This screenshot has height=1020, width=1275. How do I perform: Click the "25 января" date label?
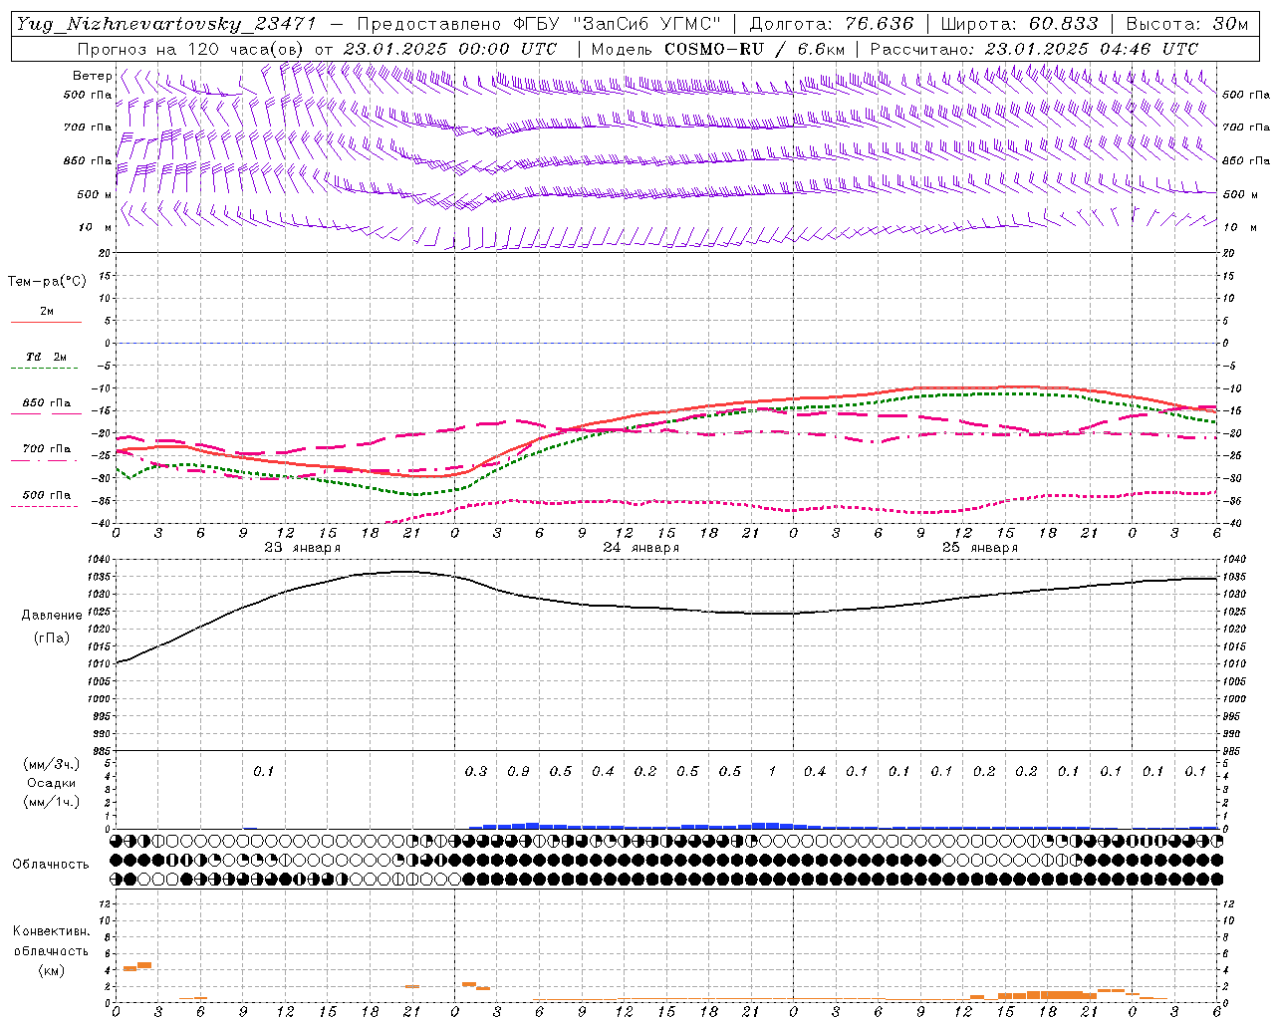980,548
